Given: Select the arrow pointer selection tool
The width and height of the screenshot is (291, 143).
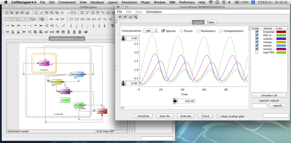Looking at the screenshot, I should 42,19.
